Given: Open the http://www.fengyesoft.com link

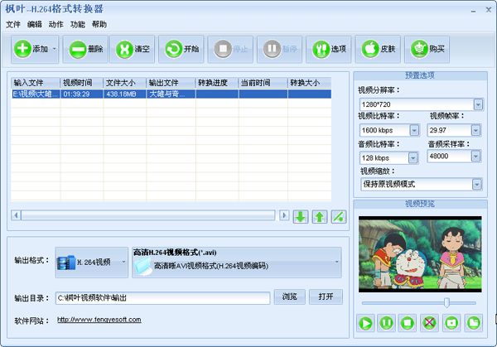Looking at the screenshot, I should coord(99,320).
